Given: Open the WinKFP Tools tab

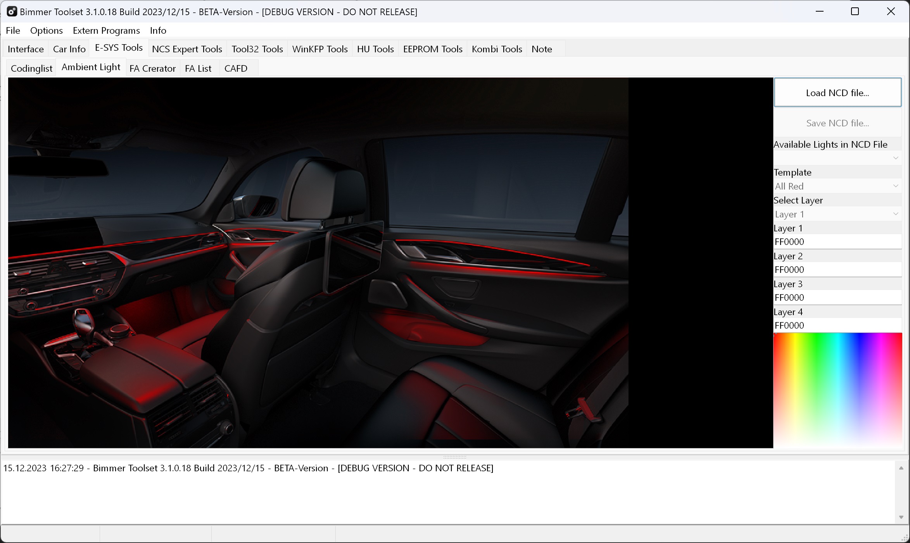Looking at the screenshot, I should click(x=320, y=49).
